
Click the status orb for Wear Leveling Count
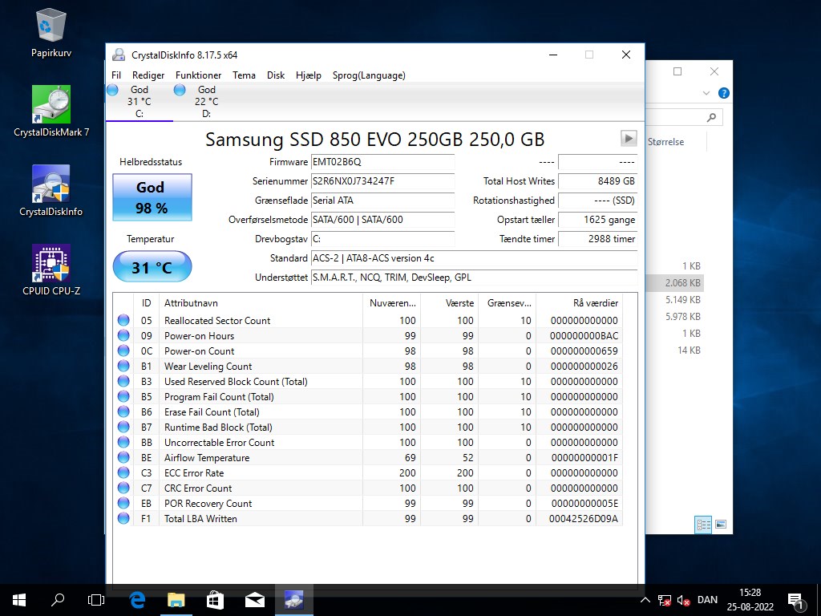click(123, 366)
